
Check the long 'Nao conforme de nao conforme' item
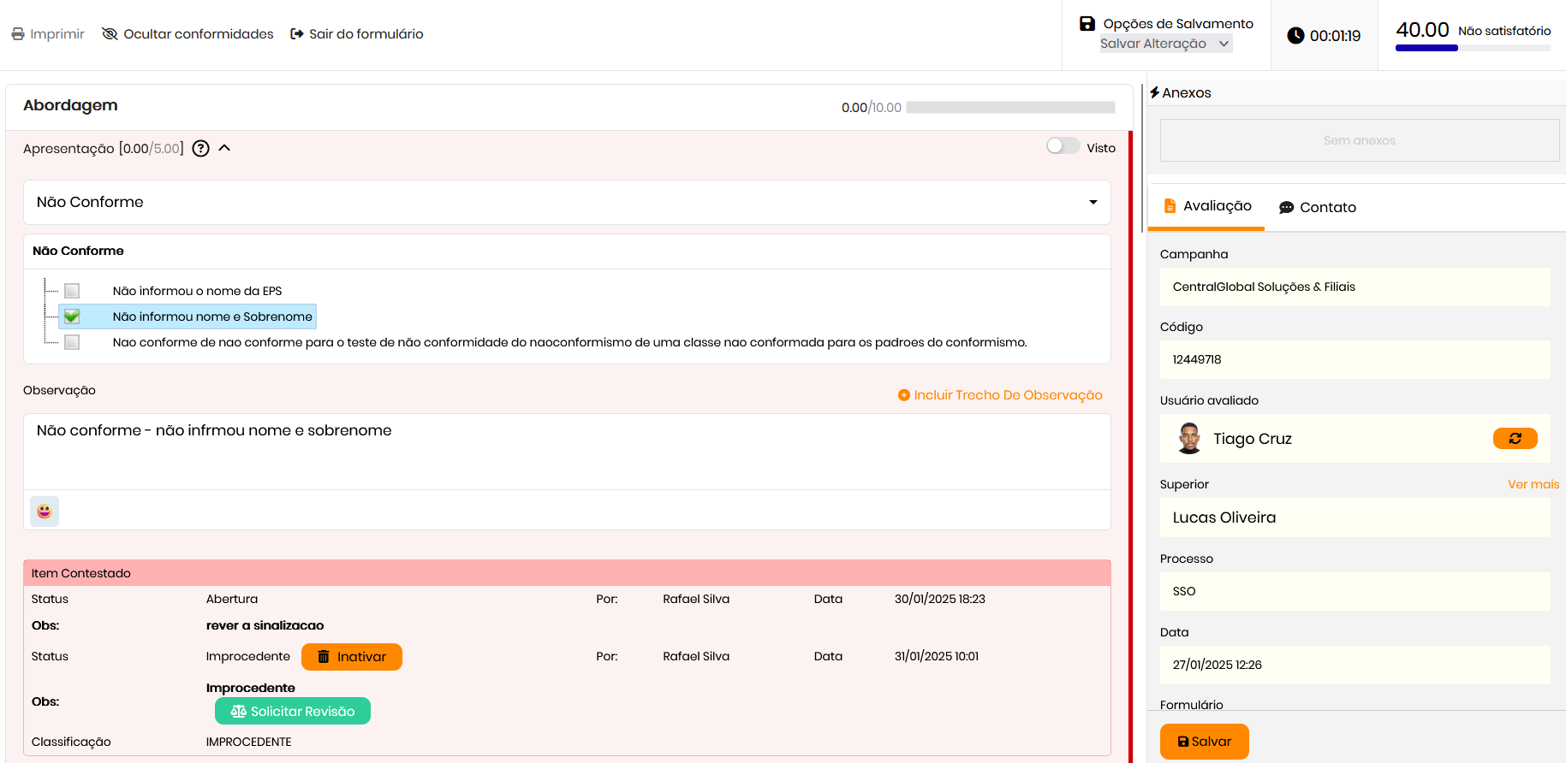(72, 342)
